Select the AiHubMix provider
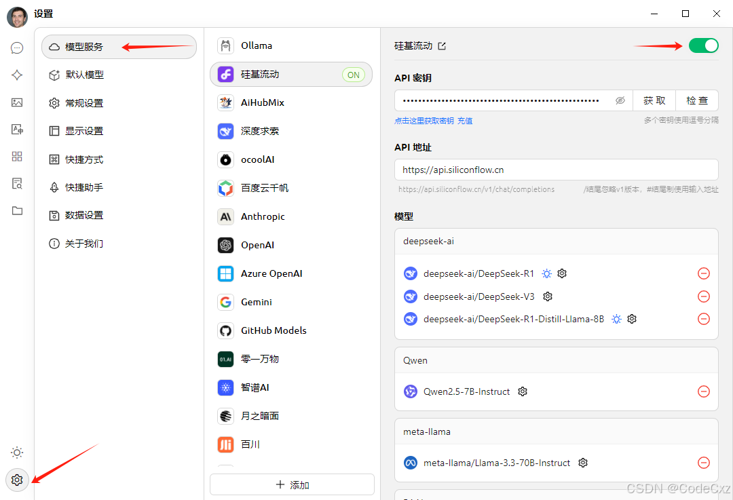The height and width of the screenshot is (500, 733). coord(291,103)
